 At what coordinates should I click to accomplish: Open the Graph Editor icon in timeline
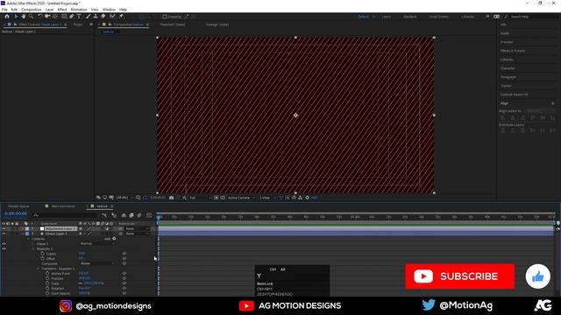click(x=149, y=215)
